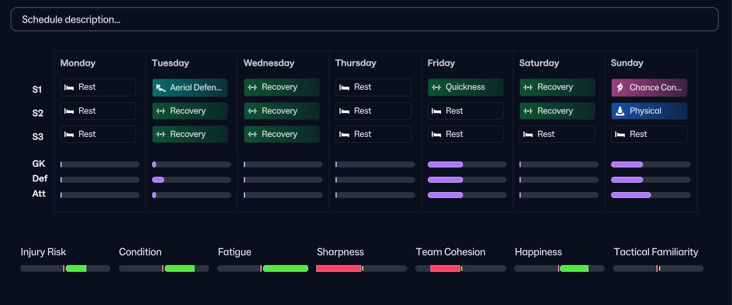Click the Wednesday column header
The image size is (732, 305).
pyautogui.click(x=269, y=63)
